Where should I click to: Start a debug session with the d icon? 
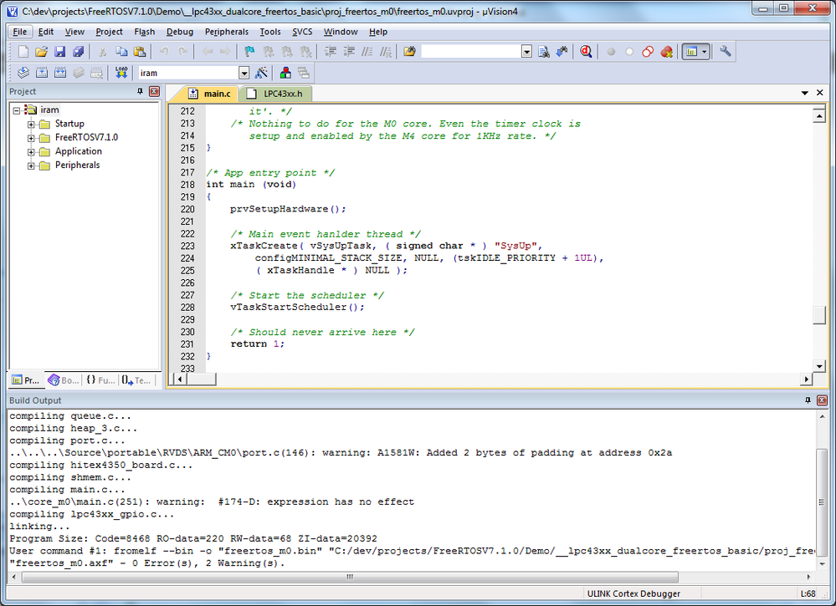[x=584, y=51]
